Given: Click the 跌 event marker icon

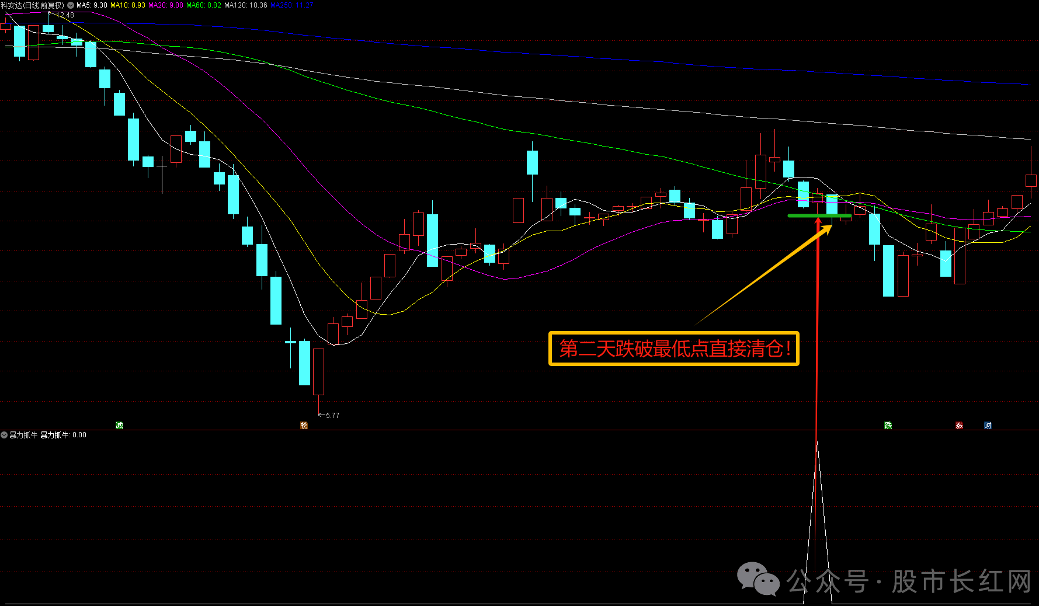Looking at the screenshot, I should [x=888, y=425].
